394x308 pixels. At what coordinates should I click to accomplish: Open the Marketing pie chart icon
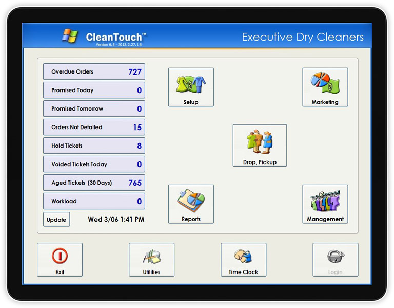[325, 83]
